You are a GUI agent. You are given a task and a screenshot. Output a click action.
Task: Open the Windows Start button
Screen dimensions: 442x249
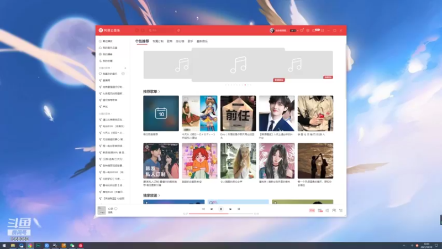click(4, 246)
